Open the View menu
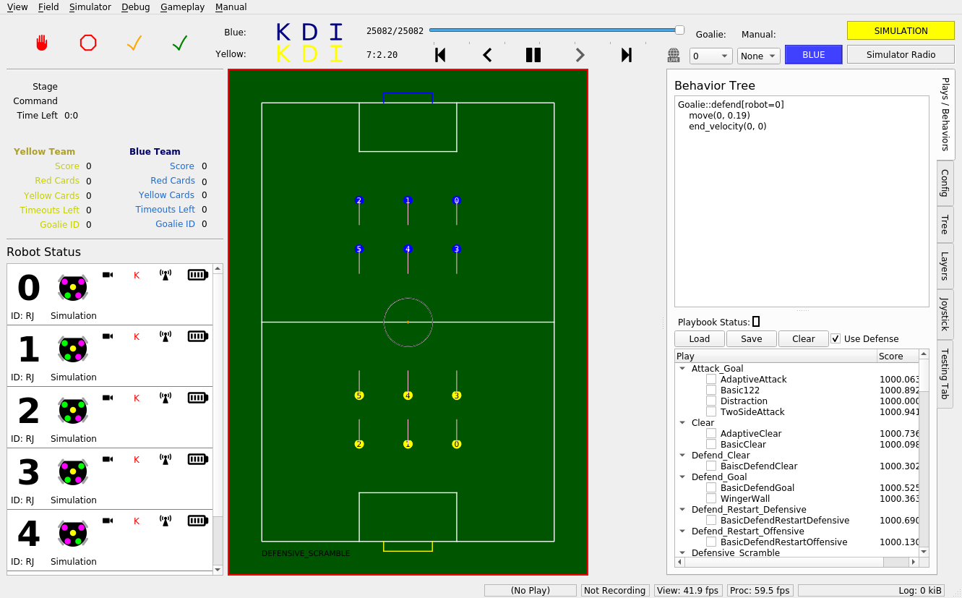This screenshot has width=962, height=598. coord(17,7)
